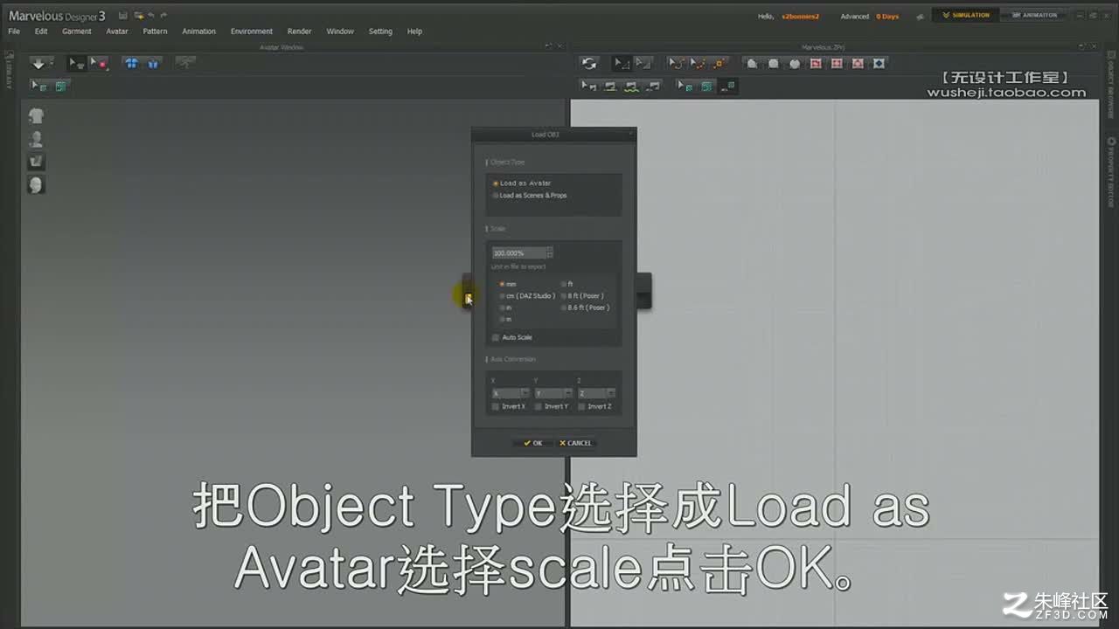This screenshot has height=629, width=1119.
Task: Open the Z axis conversion dropdown
Action: pos(595,393)
